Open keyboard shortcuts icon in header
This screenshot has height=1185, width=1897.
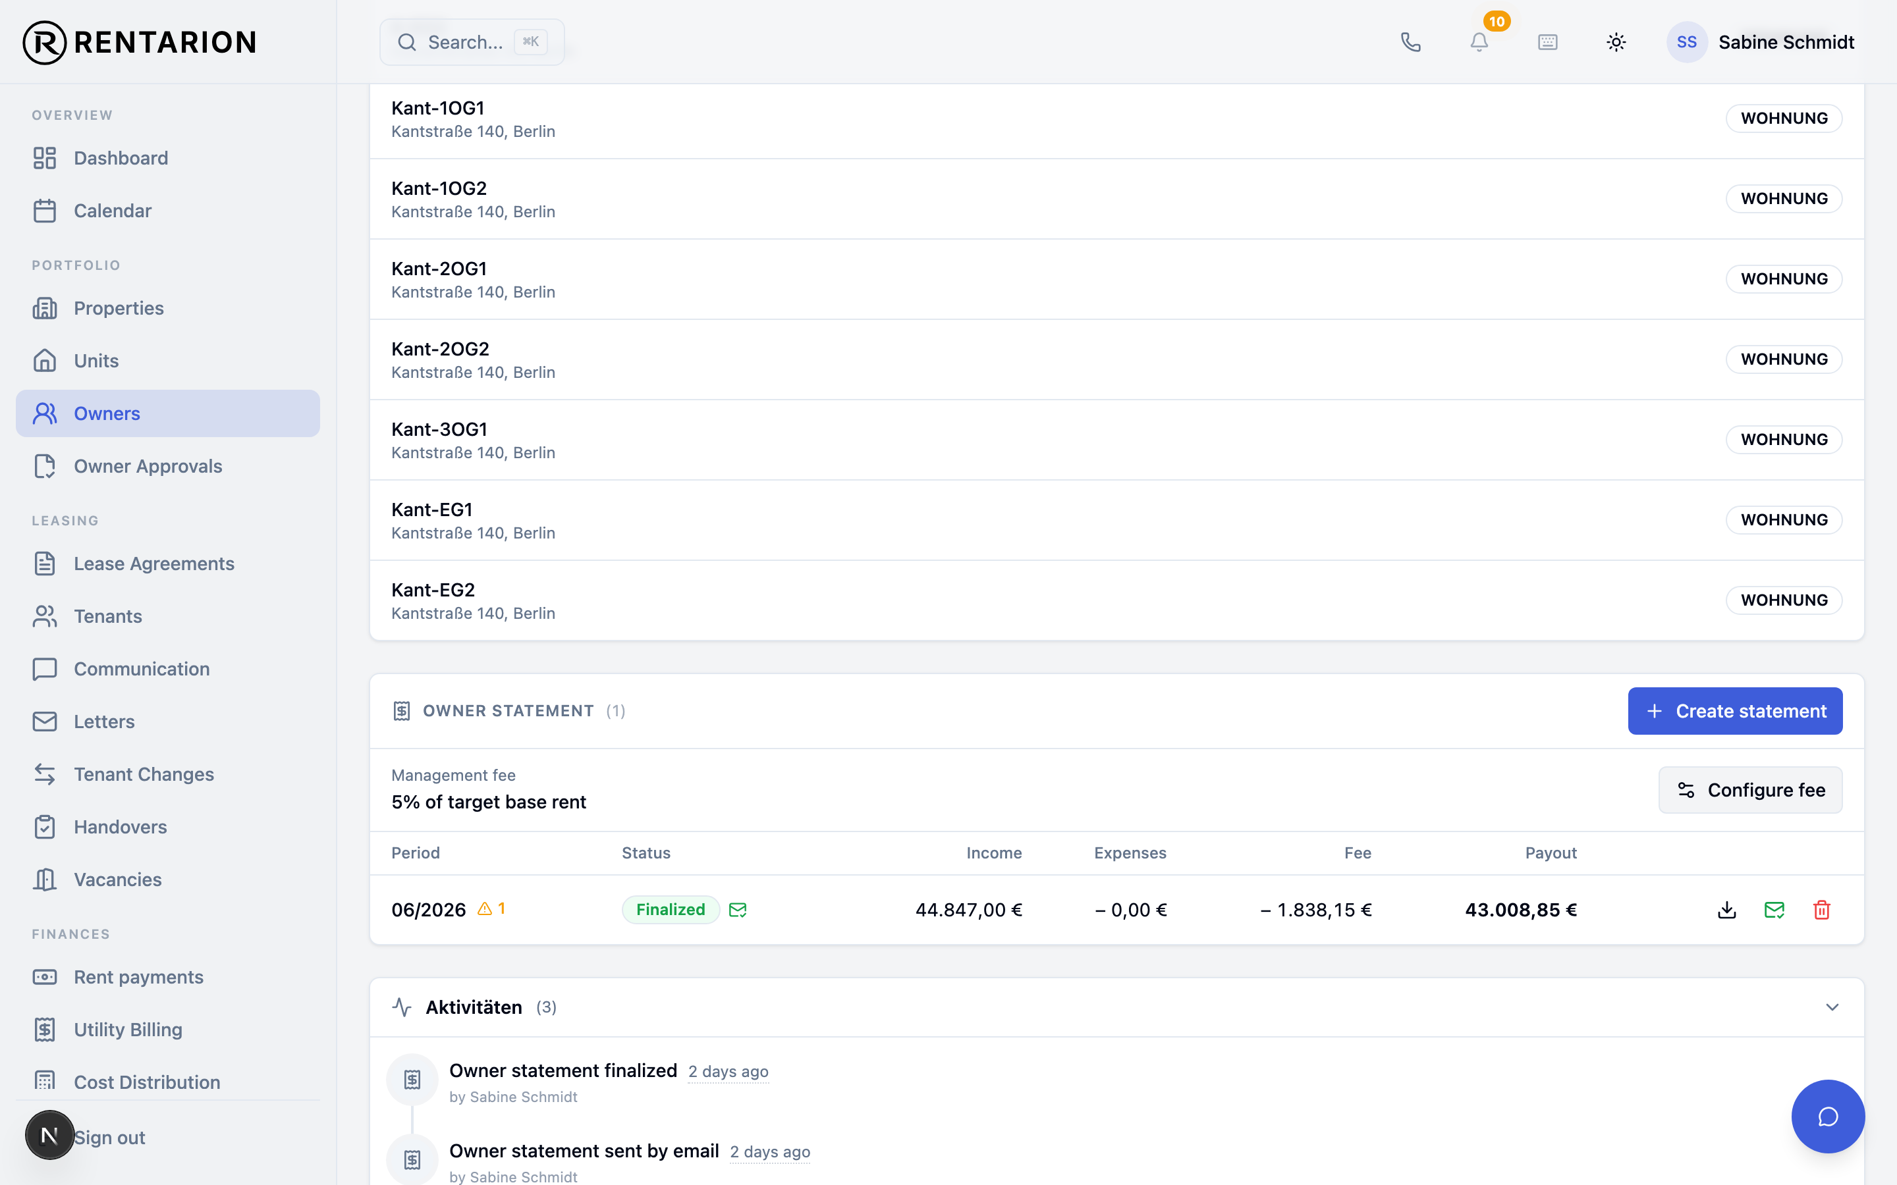coord(1547,42)
